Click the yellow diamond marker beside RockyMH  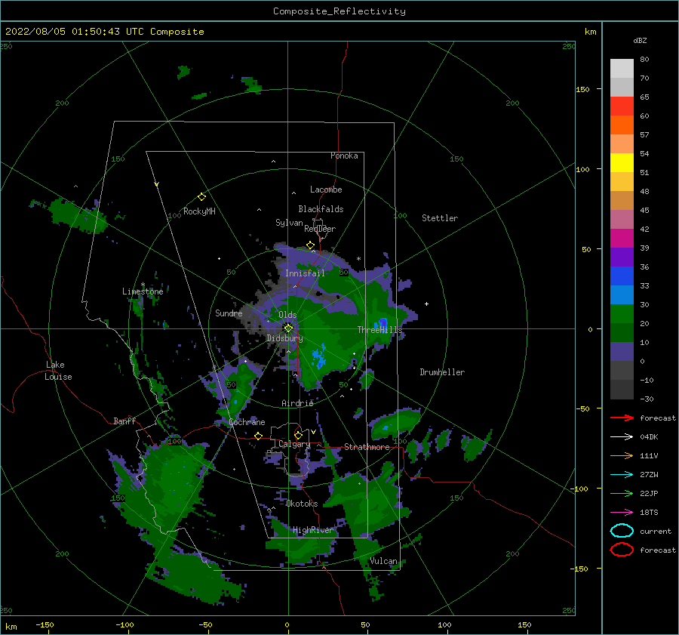pos(201,197)
